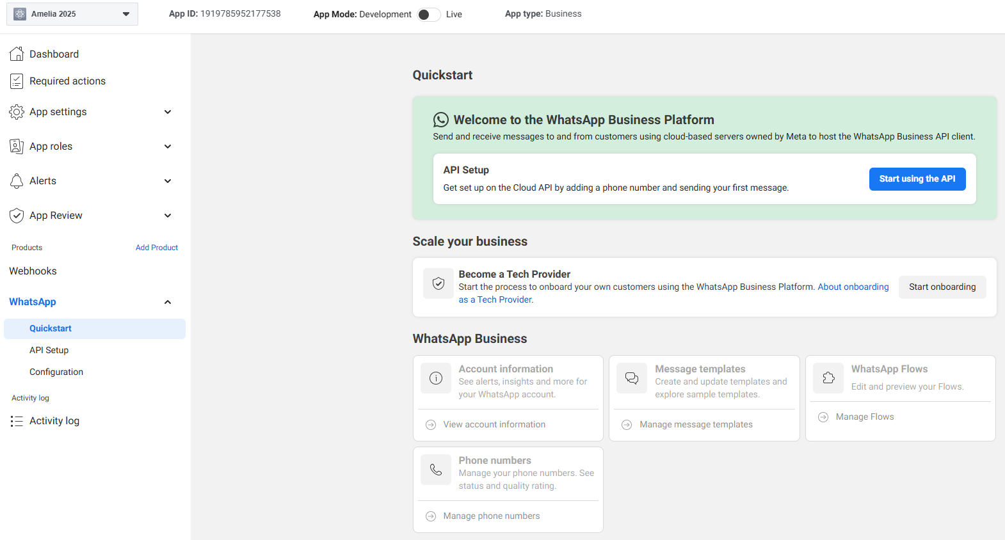
Task: Click the Dashboard house icon
Action: click(17, 54)
